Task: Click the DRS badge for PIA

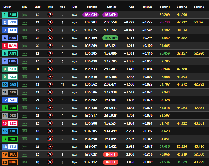Action: (x=25, y=155)
